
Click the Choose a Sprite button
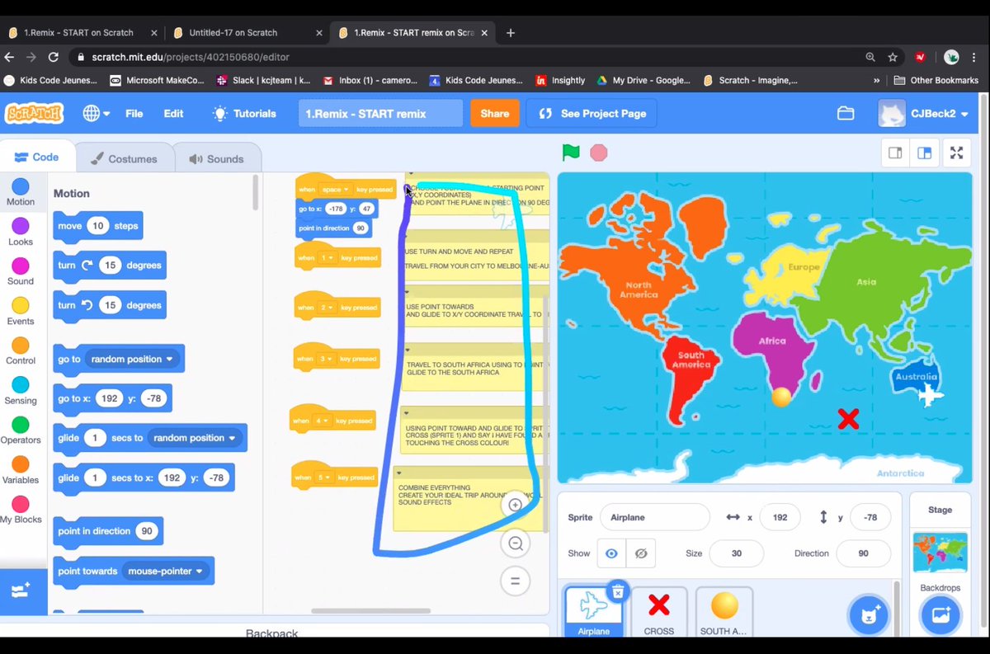pos(868,614)
